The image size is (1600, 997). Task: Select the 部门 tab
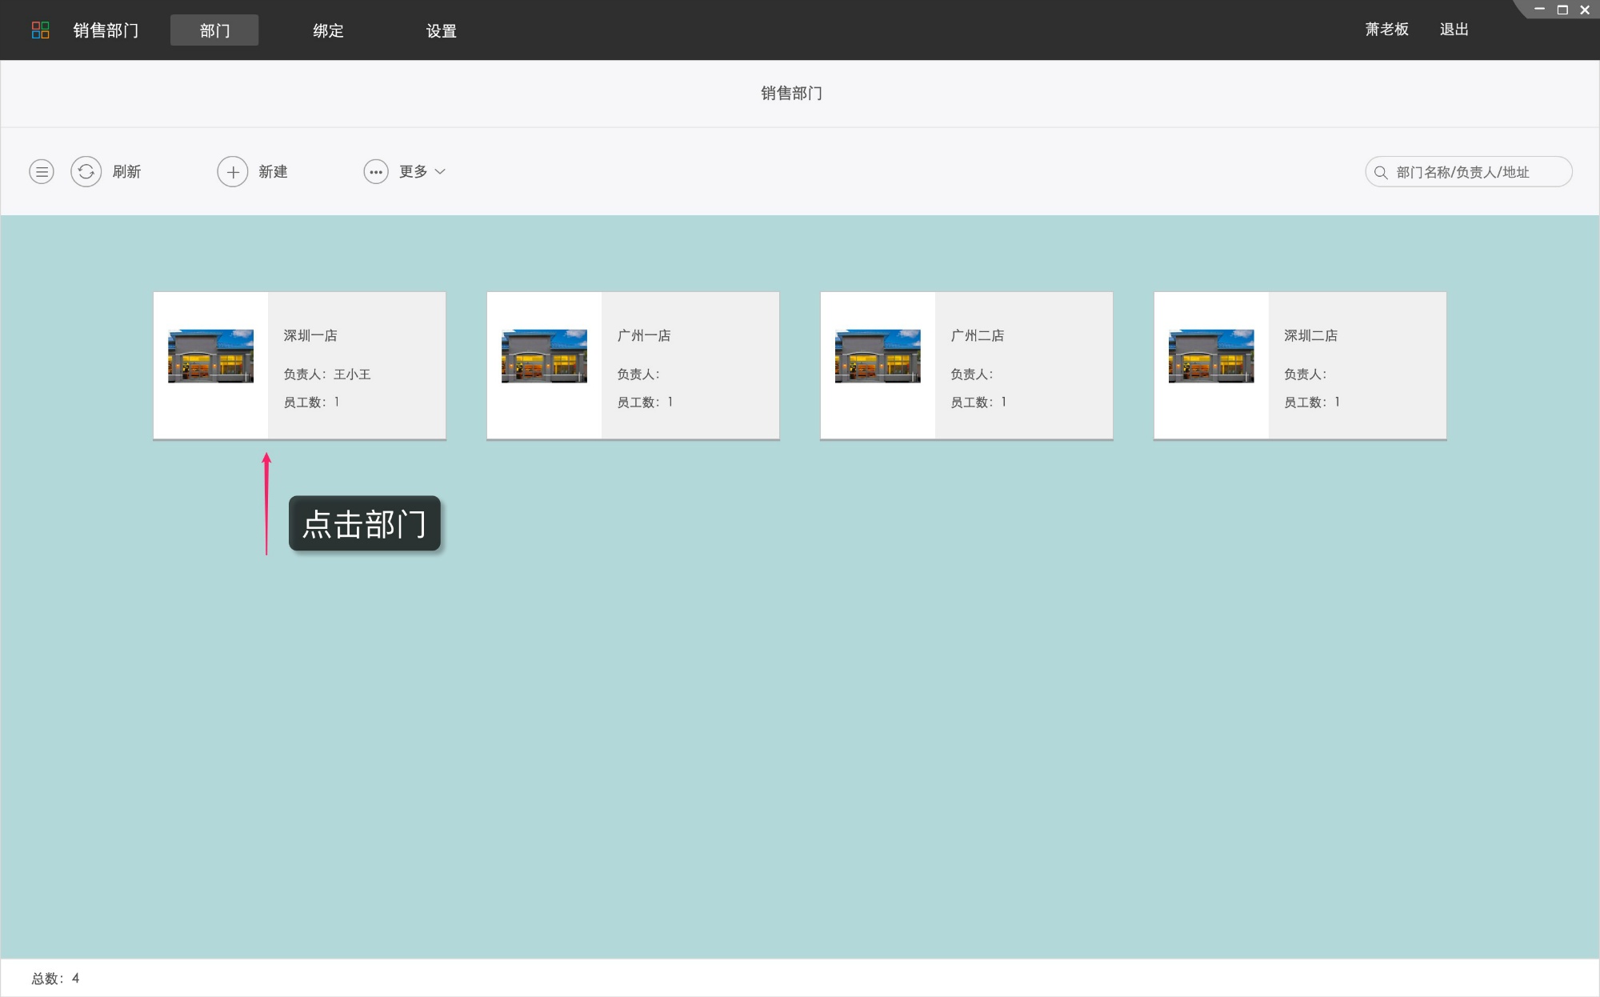point(214,30)
